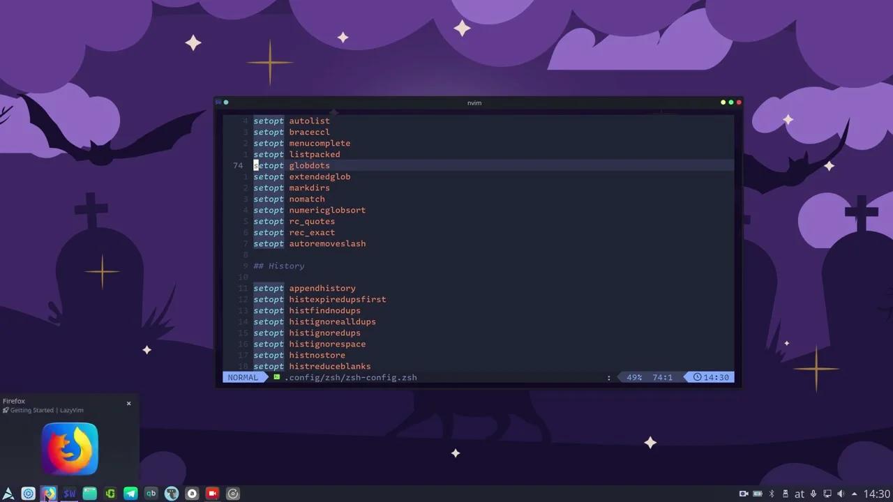Image resolution: width=893 pixels, height=502 pixels.
Task: Open the screen recorder with the red camera icon
Action: pyautogui.click(x=213, y=494)
